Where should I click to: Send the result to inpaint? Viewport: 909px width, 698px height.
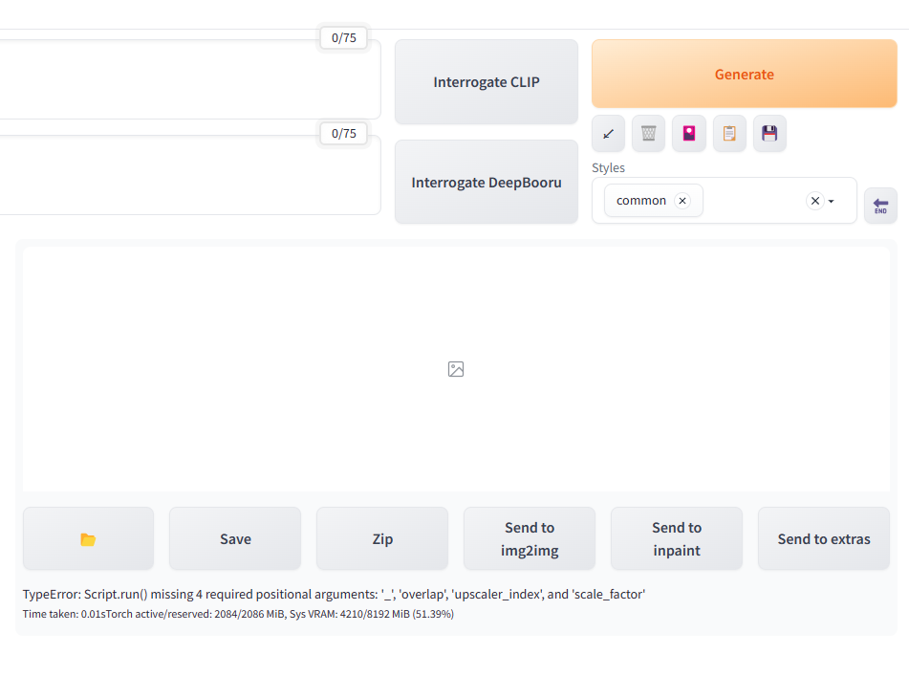pyautogui.click(x=676, y=538)
